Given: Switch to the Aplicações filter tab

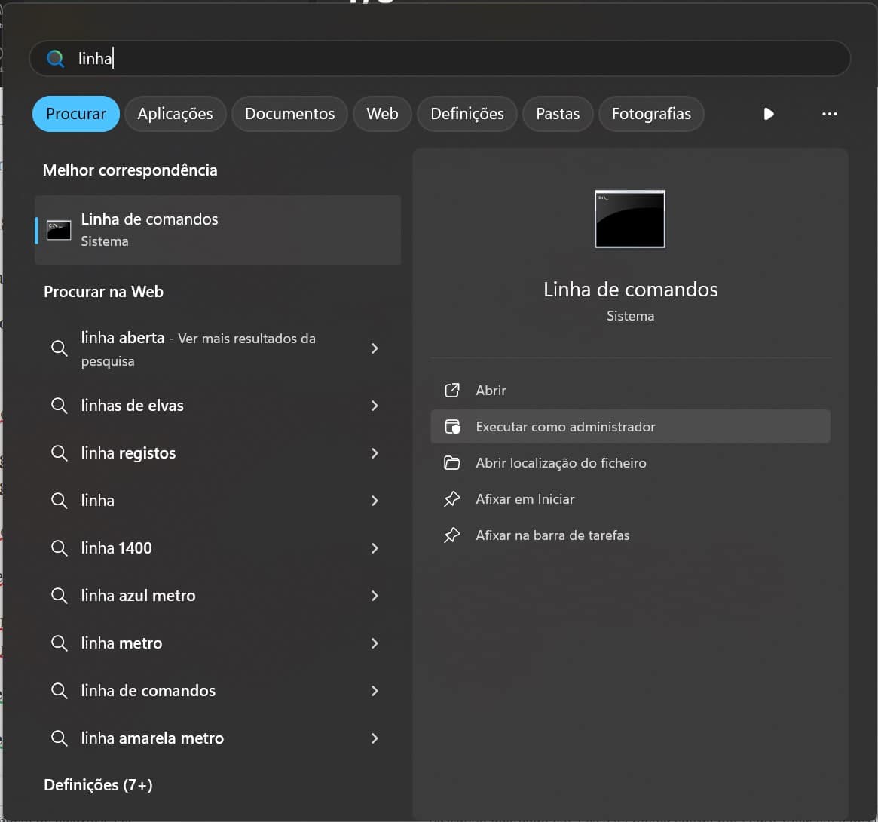Looking at the screenshot, I should pyautogui.click(x=175, y=114).
